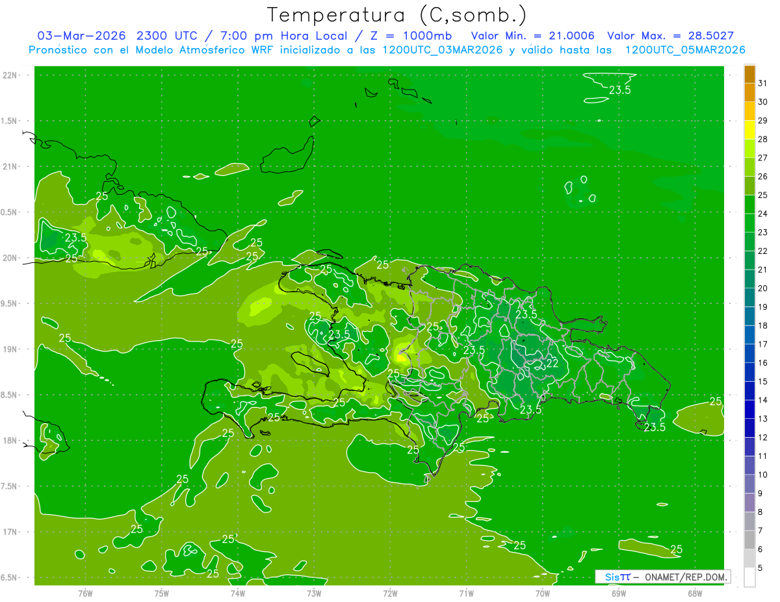
Task: Click the '23.5' contour label over eastern Cuba
Action: 75,238
